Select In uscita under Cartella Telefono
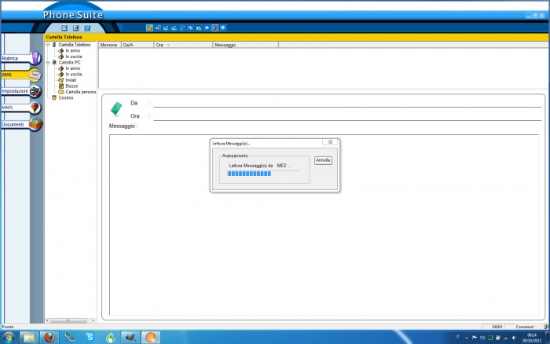The image size is (550, 344). click(x=74, y=57)
